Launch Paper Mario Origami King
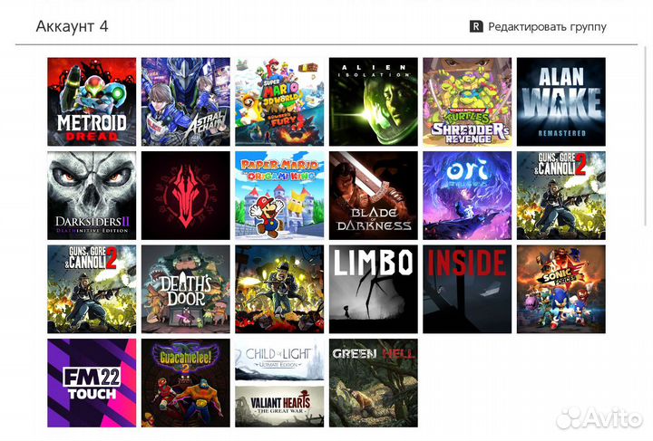This screenshot has height=441, width=653. 279,196
